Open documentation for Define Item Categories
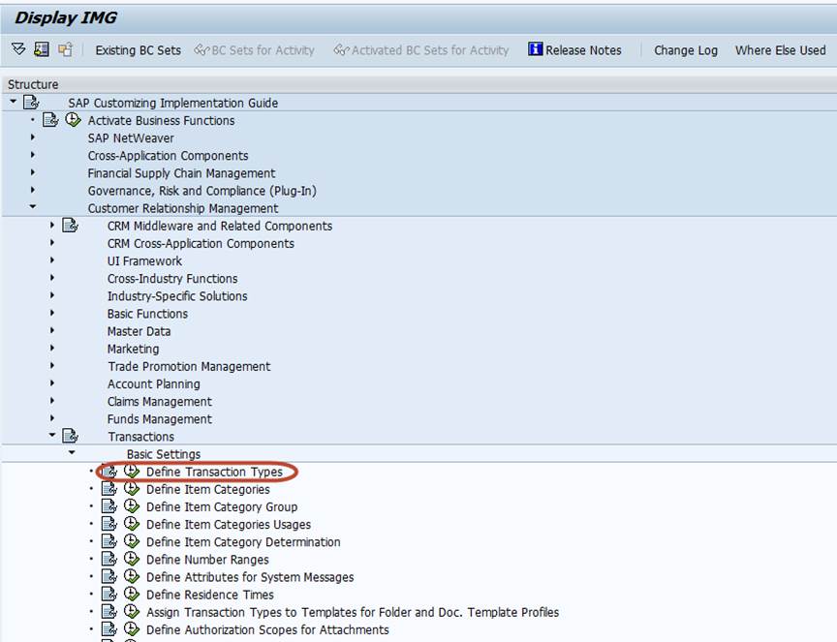The height and width of the screenshot is (642, 837). 109,489
